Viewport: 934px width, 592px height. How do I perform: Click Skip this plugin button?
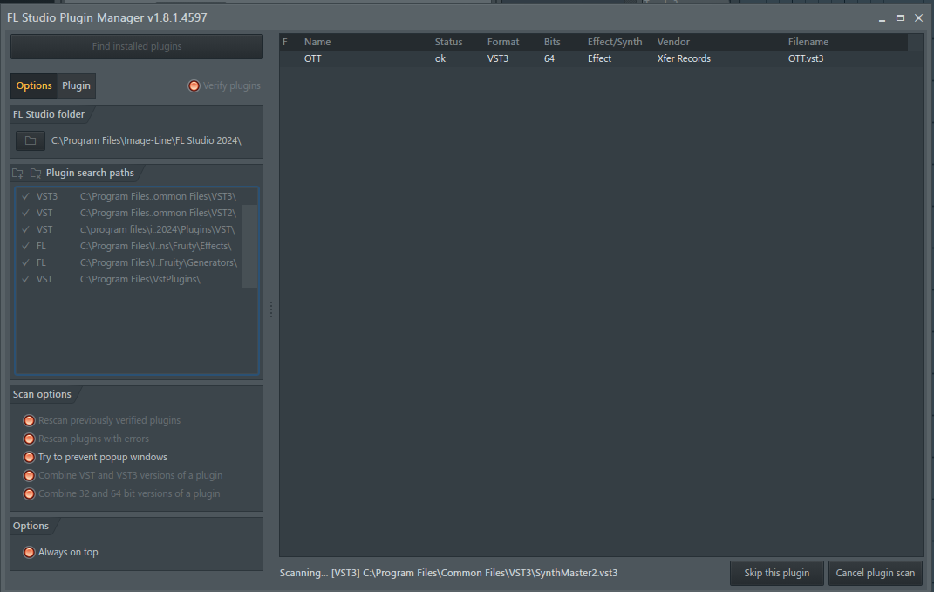pyautogui.click(x=777, y=573)
